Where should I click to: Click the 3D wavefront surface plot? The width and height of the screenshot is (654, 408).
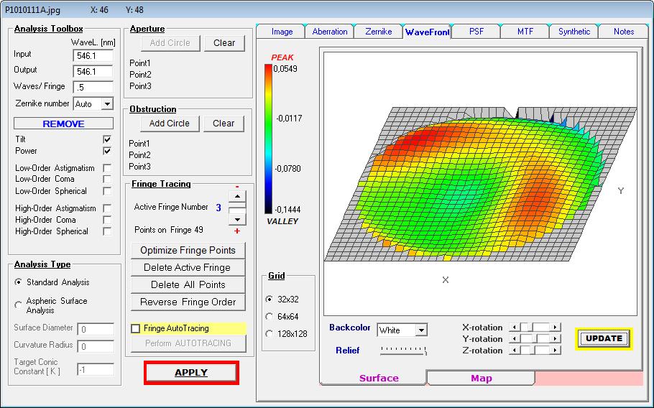point(481,183)
